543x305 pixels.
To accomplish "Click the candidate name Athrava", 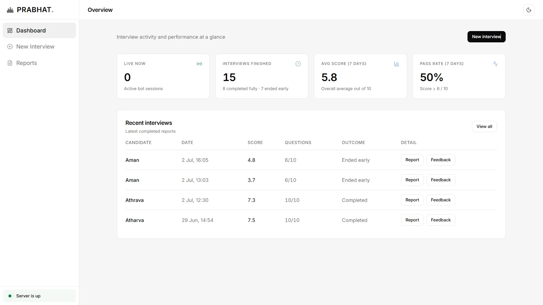I will (x=135, y=200).
